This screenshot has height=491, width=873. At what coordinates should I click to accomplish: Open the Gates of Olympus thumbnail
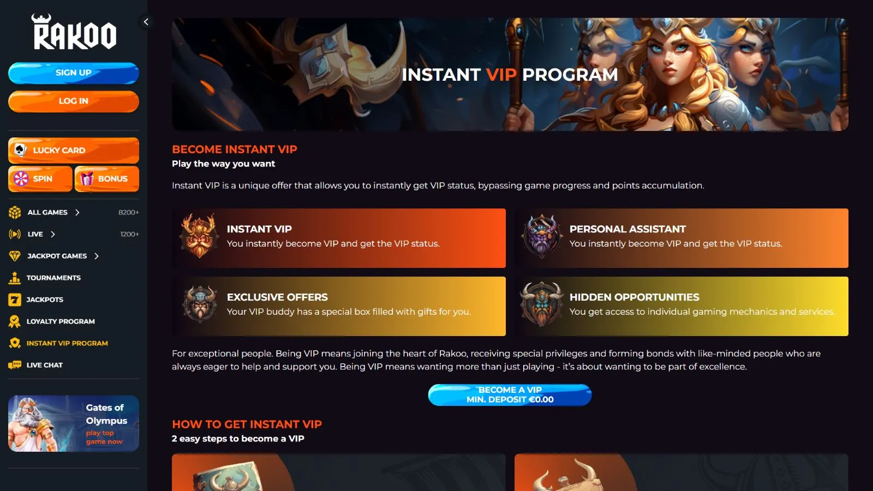74,423
